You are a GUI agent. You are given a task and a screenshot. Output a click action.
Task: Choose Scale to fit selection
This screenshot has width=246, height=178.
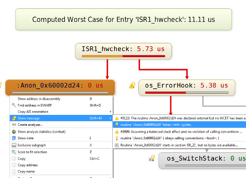coord(61,152)
